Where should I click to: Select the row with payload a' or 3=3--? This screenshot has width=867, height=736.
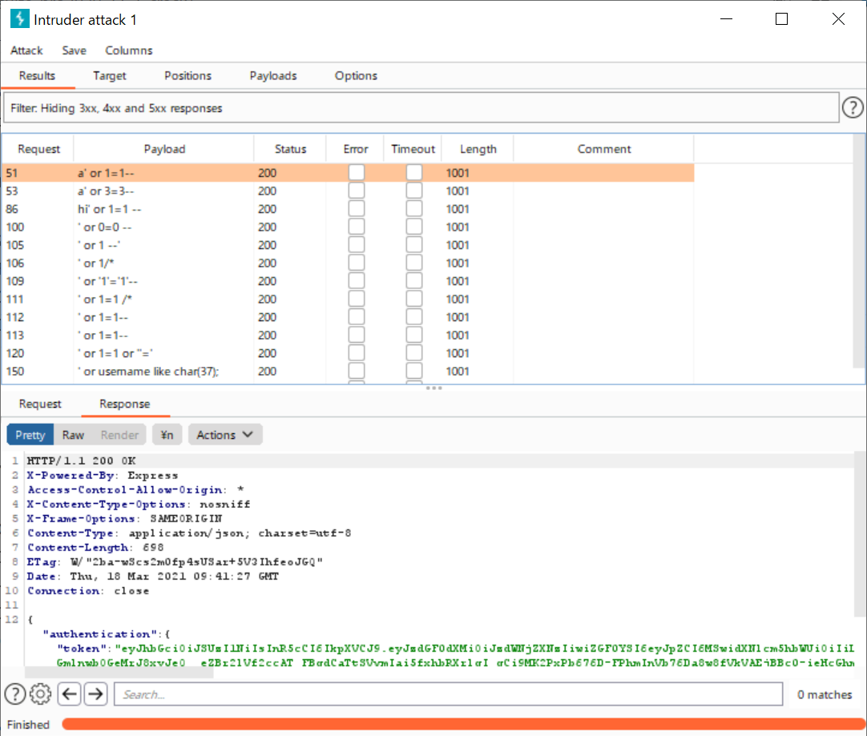[349, 191]
